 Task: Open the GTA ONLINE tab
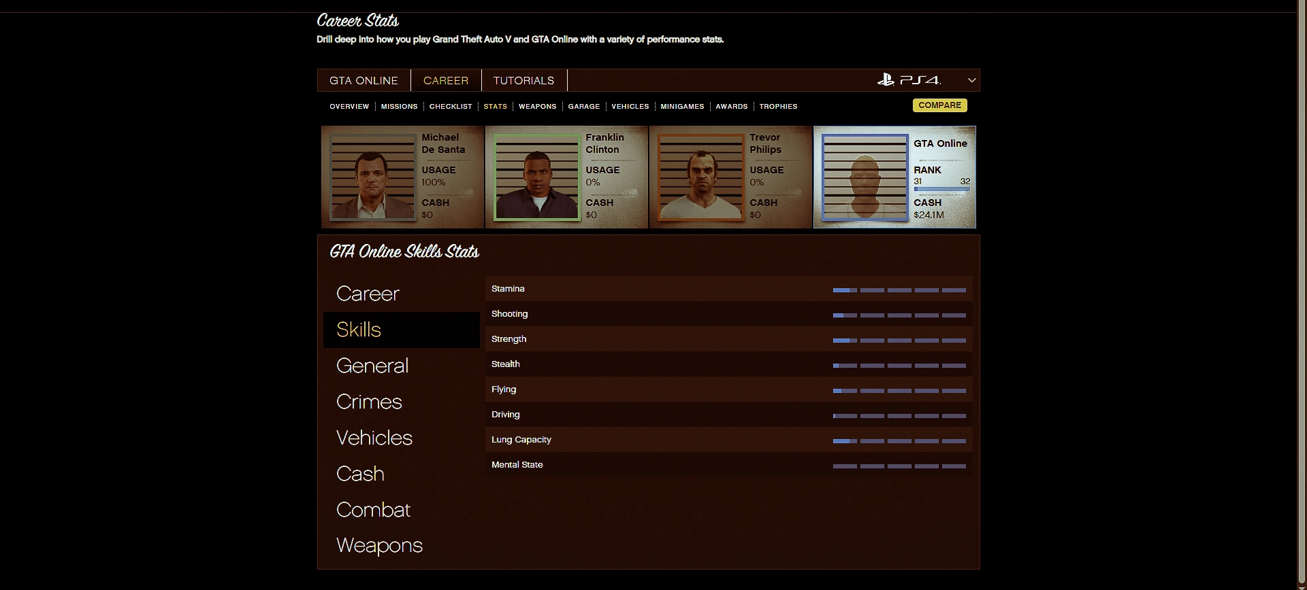click(364, 80)
